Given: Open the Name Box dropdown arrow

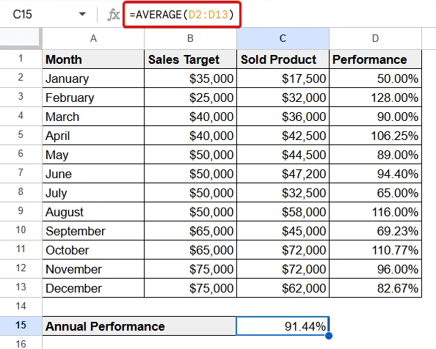Looking at the screenshot, I should [82, 14].
